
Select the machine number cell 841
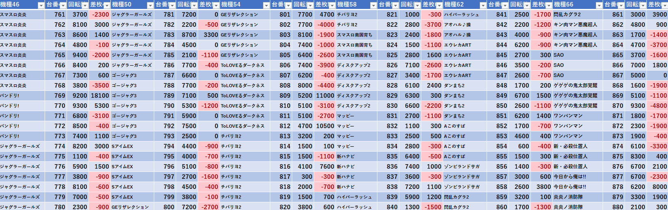[498, 15]
